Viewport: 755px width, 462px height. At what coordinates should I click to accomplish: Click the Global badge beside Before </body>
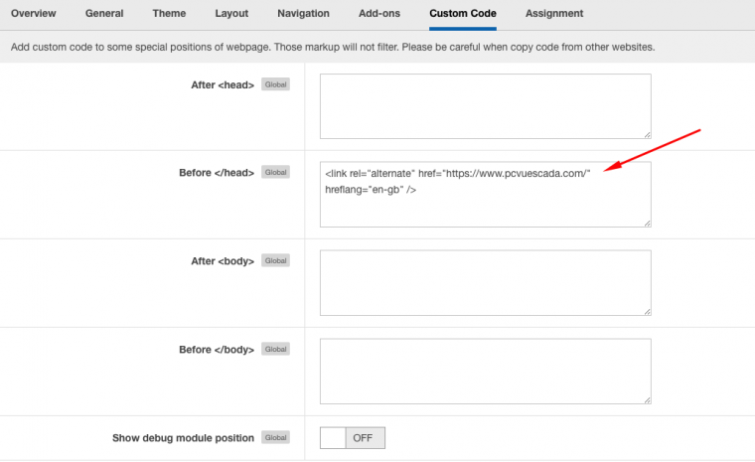click(275, 350)
